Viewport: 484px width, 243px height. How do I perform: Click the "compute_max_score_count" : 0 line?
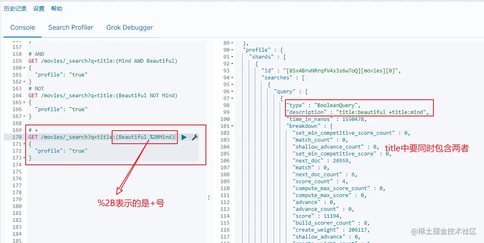pyautogui.click(x=339, y=188)
